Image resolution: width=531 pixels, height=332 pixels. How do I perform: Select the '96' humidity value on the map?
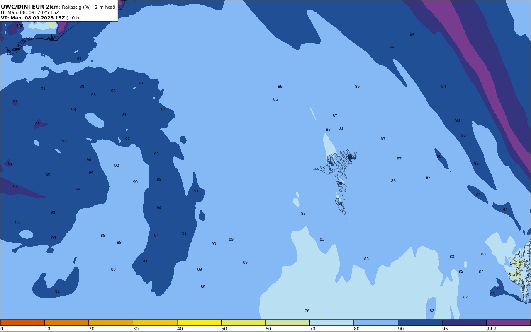tap(37, 124)
